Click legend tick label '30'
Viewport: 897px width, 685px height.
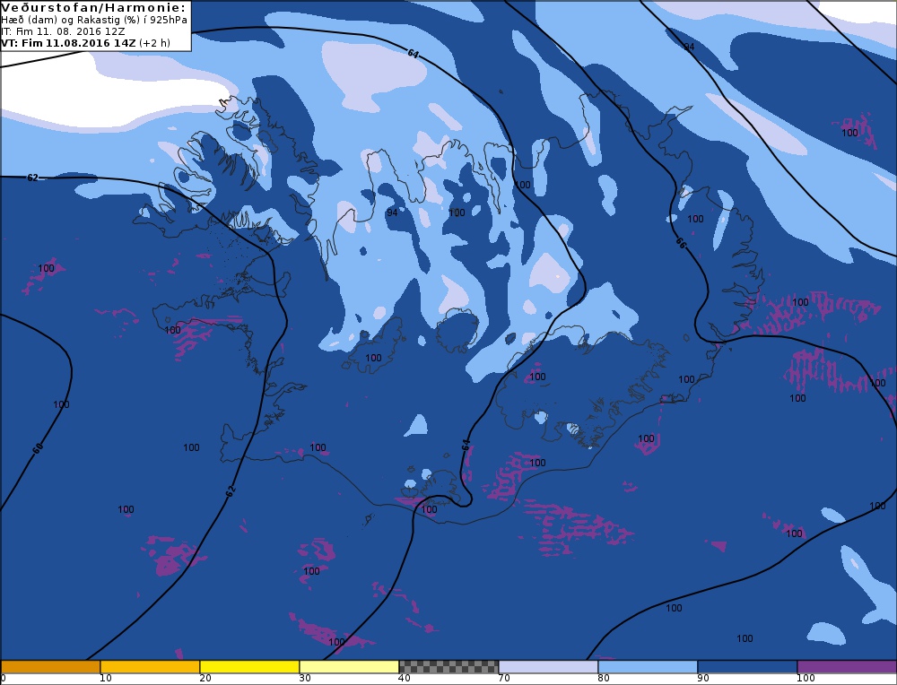305,679
